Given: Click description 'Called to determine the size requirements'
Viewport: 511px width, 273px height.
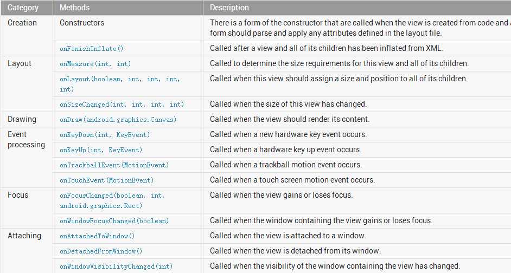Looking at the screenshot, I should point(339,63).
